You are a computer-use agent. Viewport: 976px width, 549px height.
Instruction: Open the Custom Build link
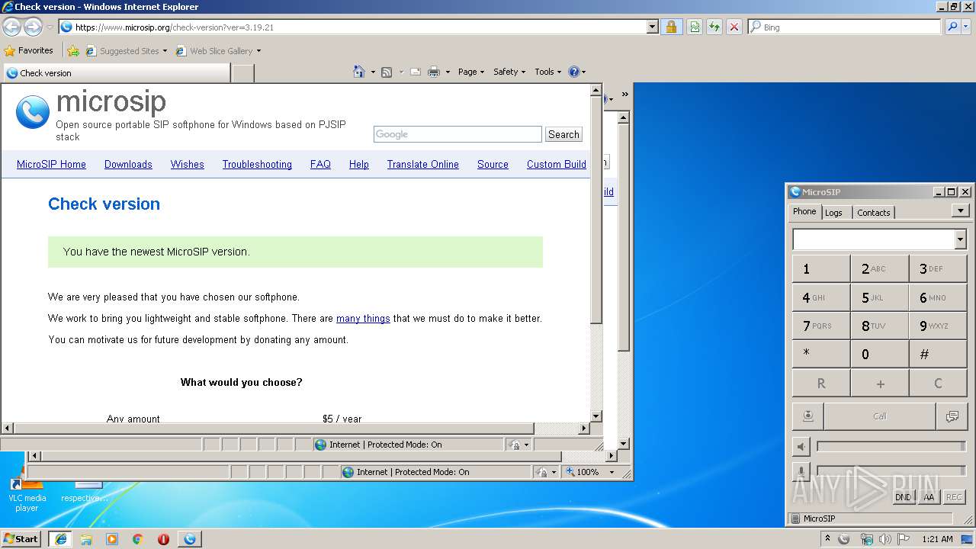coord(557,164)
